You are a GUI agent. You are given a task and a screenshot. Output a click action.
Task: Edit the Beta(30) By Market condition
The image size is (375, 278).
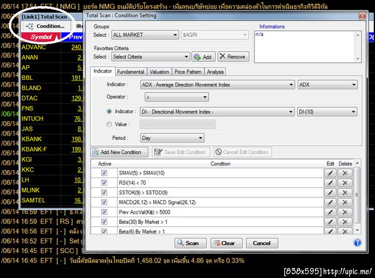click(x=330, y=222)
